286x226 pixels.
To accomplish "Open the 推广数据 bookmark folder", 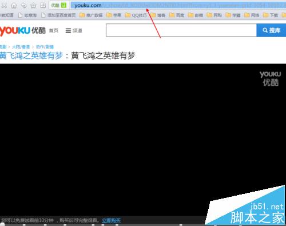I will tap(91, 15).
